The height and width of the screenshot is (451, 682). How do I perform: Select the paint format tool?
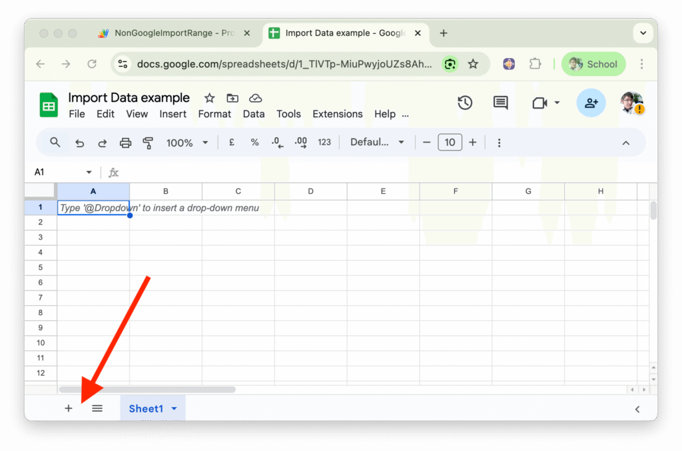pyautogui.click(x=148, y=143)
